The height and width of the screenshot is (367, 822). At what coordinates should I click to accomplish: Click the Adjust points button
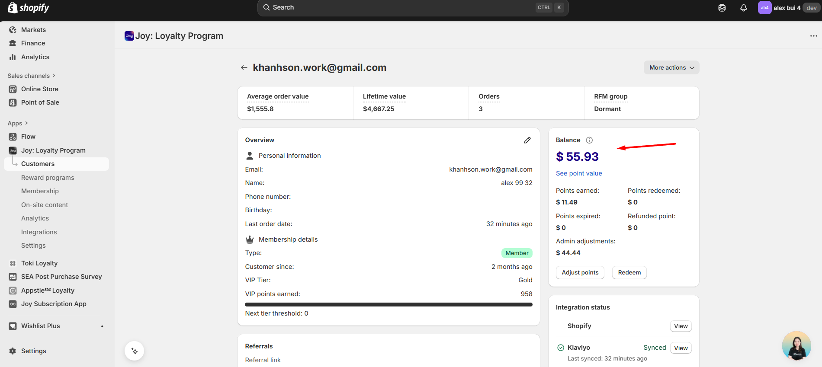coord(580,272)
